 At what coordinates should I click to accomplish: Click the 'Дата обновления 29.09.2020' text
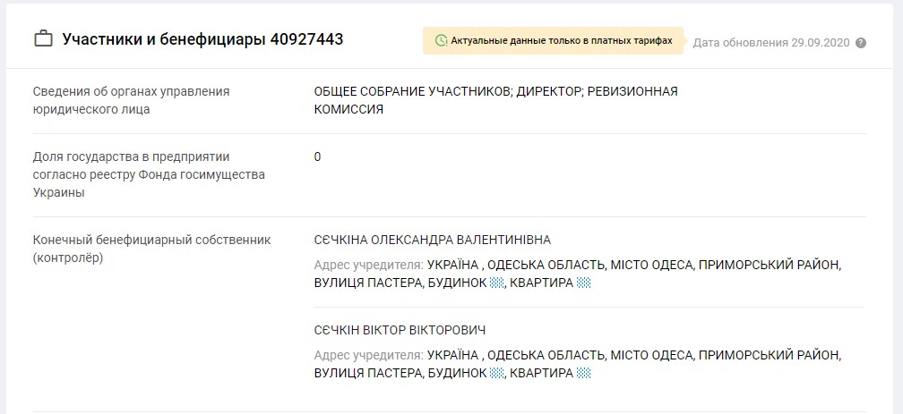(771, 43)
